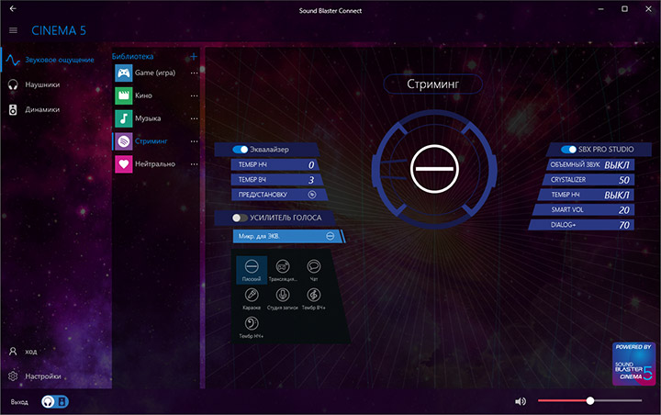Open the ПРЕДУСТАНОВКУ preset row
The width and height of the screenshot is (661, 415).
[279, 195]
